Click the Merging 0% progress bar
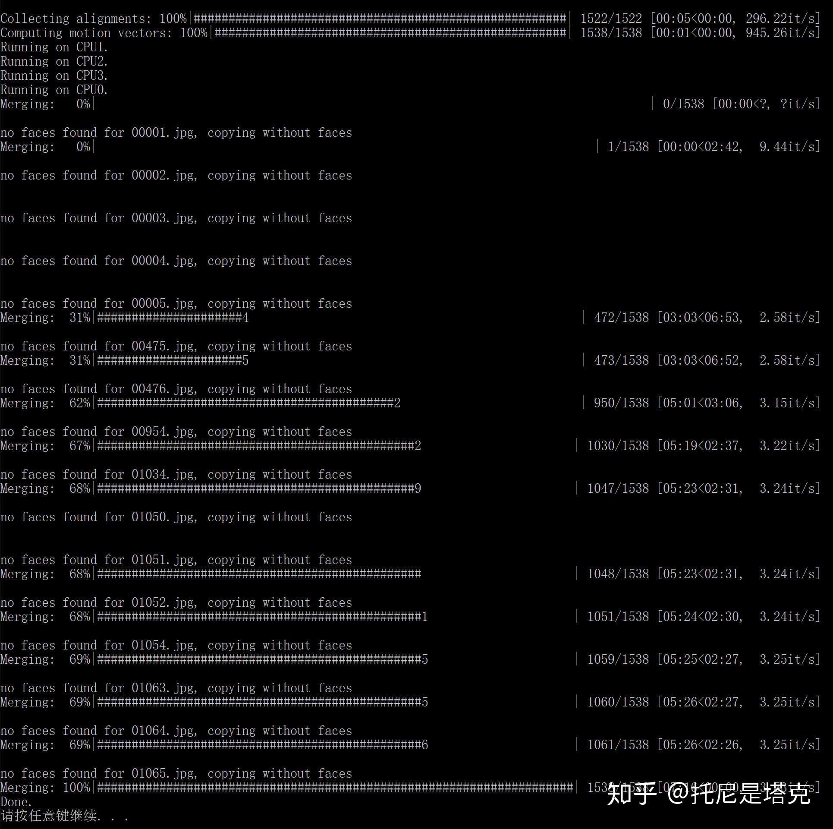This screenshot has height=829, width=833. (x=47, y=104)
